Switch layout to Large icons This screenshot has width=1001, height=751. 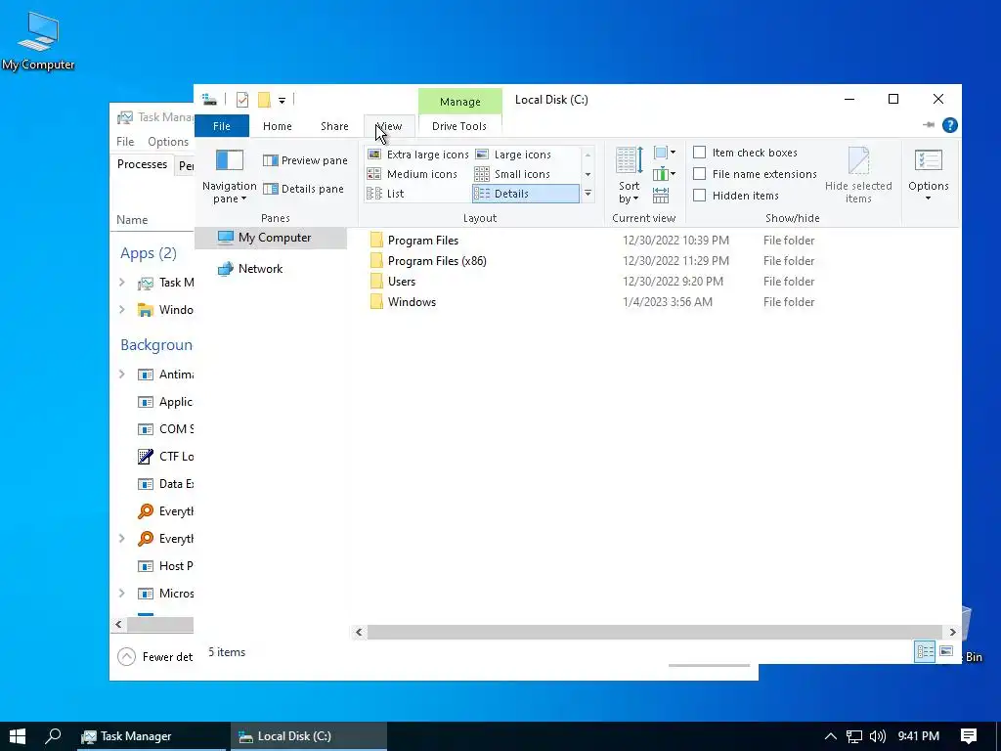tap(513, 155)
